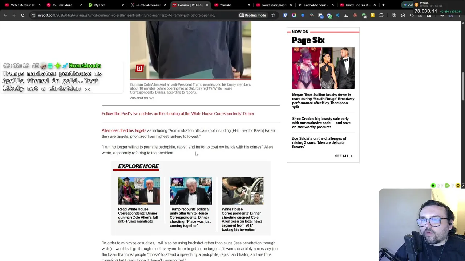Screen dimensions: 465x261
Task: Close the YouTube Music tab
Action: coord(81,5)
